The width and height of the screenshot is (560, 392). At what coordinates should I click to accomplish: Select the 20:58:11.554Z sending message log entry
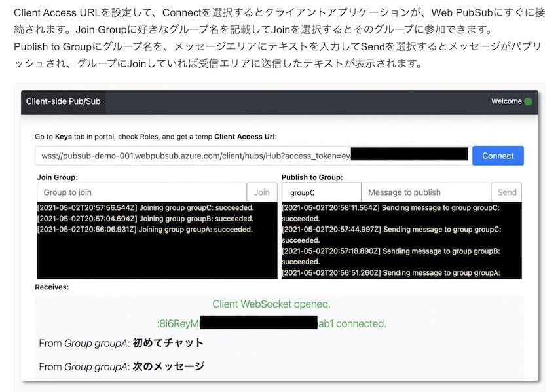tap(391, 213)
